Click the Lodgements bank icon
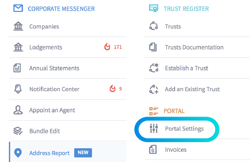The image size is (250, 162). click(x=18, y=47)
